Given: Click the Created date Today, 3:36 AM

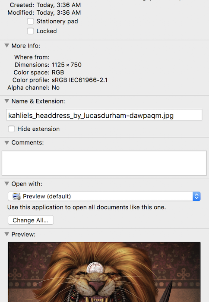Looking at the screenshot, I should pyautogui.click(x=59, y=5).
